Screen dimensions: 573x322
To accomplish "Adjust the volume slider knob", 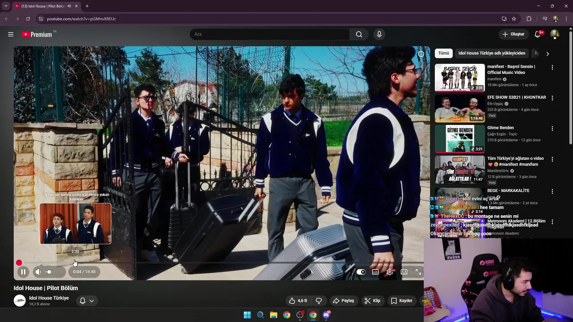I will (48, 271).
